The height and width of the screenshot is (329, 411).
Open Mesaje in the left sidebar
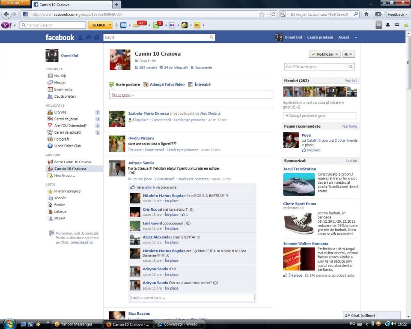click(60, 83)
